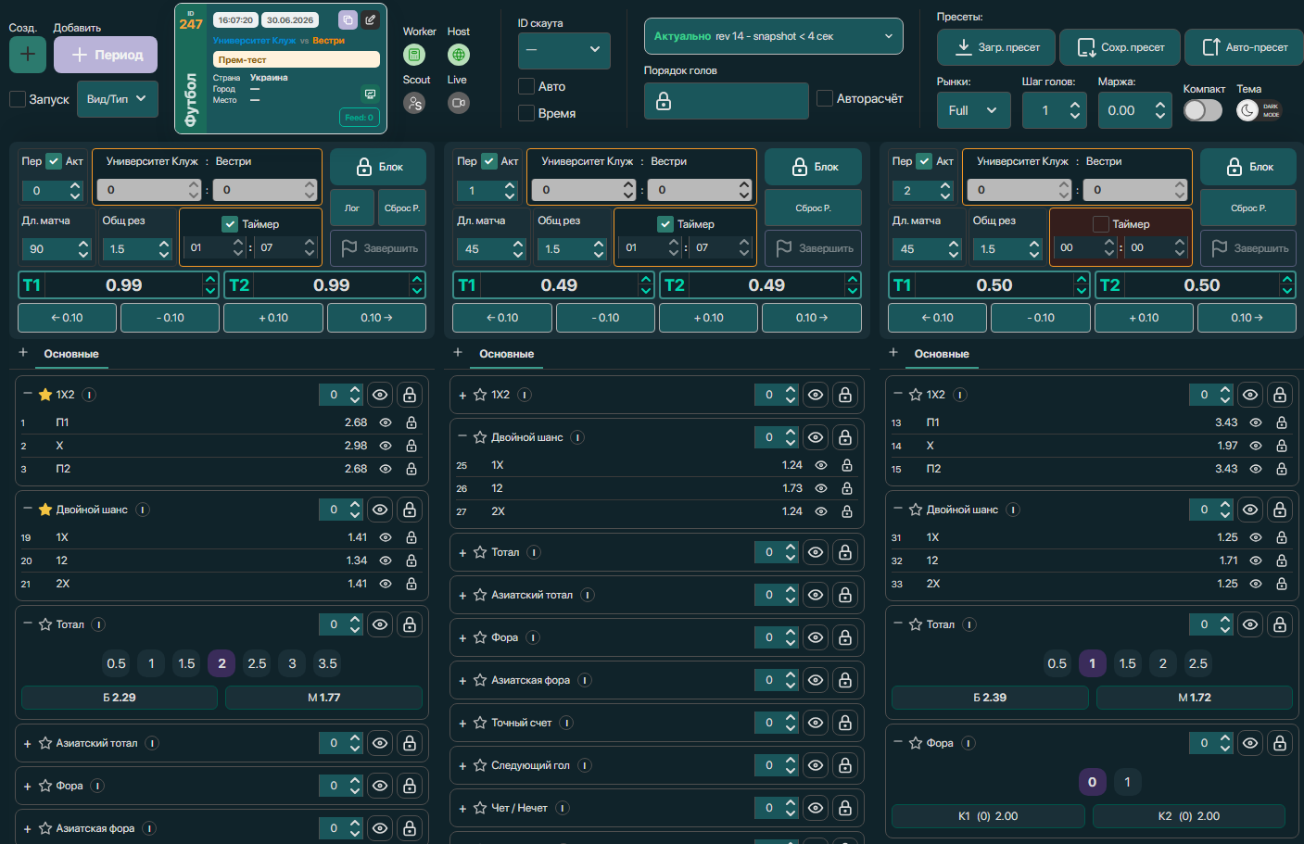
Task: Lock the Фора market in period 2
Action: [1280, 743]
